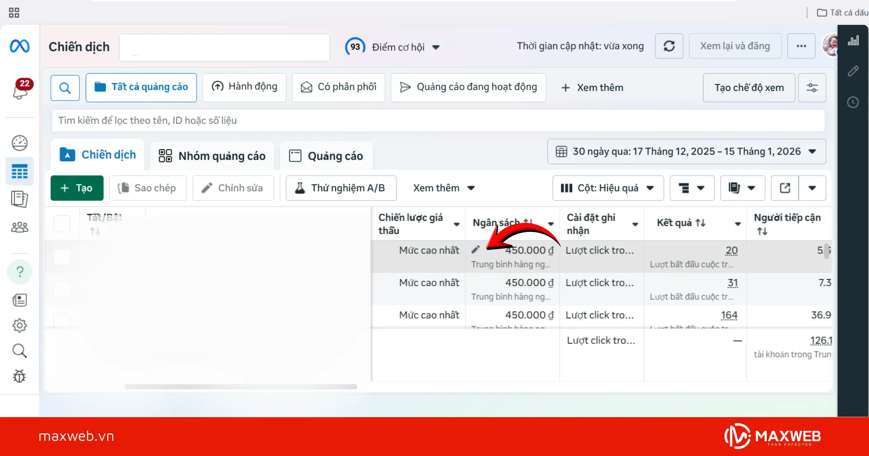
Task: Expand the date range 30 ngày qua selector
Action: 686,151
